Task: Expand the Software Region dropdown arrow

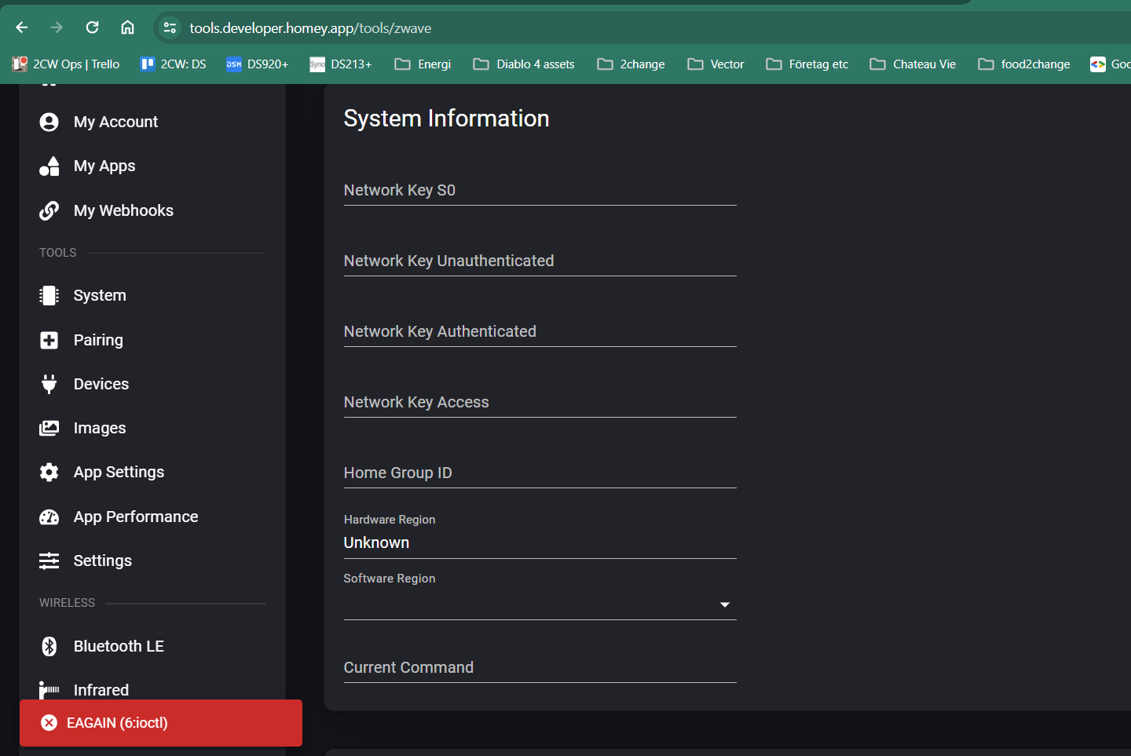Action: [724, 604]
